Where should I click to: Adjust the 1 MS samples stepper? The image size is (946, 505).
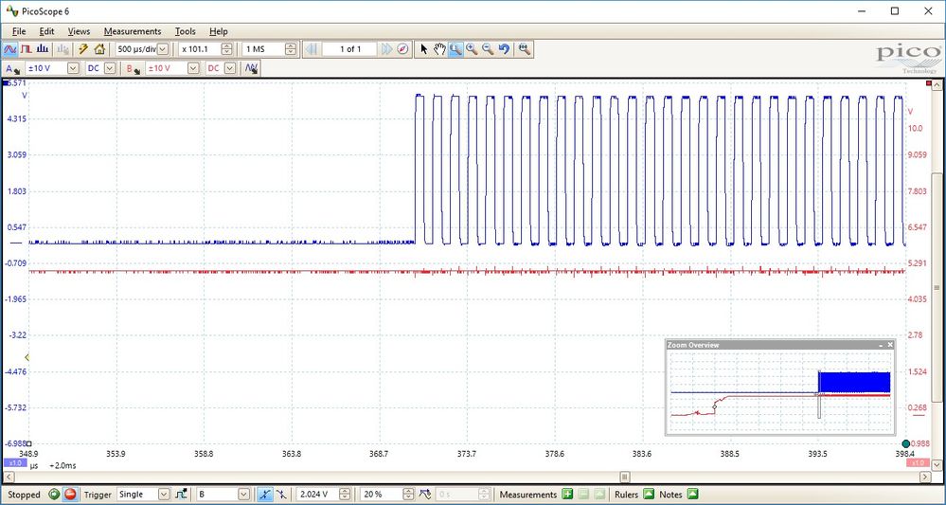pyautogui.click(x=290, y=49)
